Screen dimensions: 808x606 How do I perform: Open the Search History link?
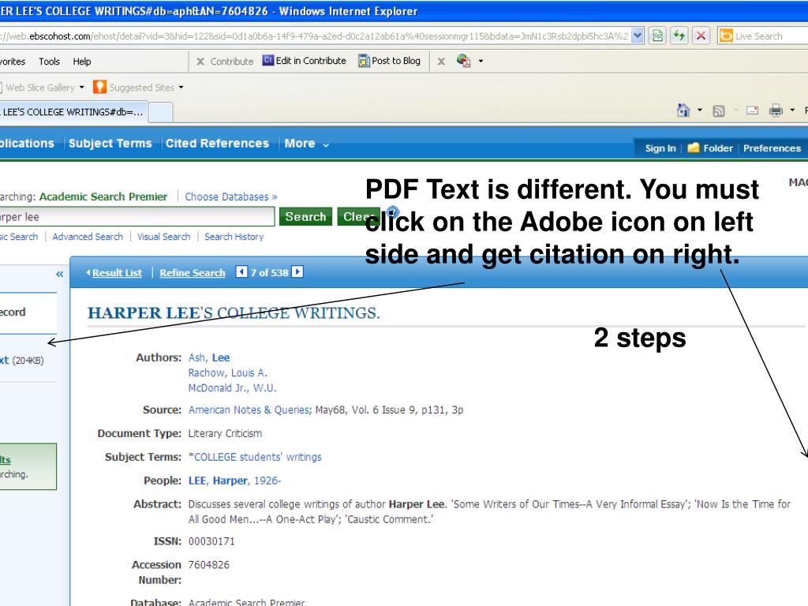234,237
